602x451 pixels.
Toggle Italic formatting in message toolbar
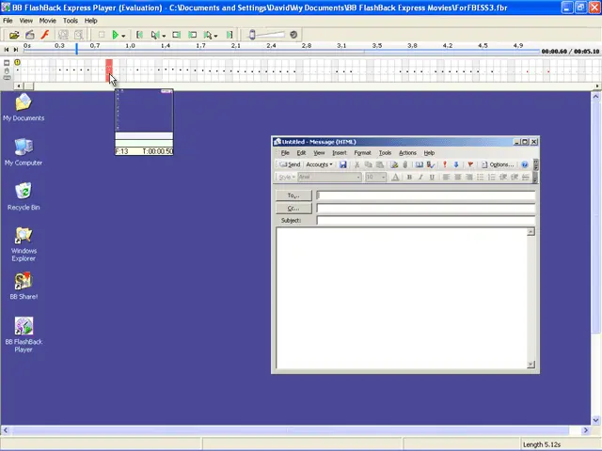pos(420,178)
